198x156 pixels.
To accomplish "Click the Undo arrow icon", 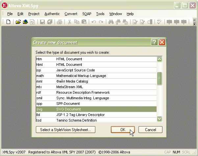I will pos(94,22).
